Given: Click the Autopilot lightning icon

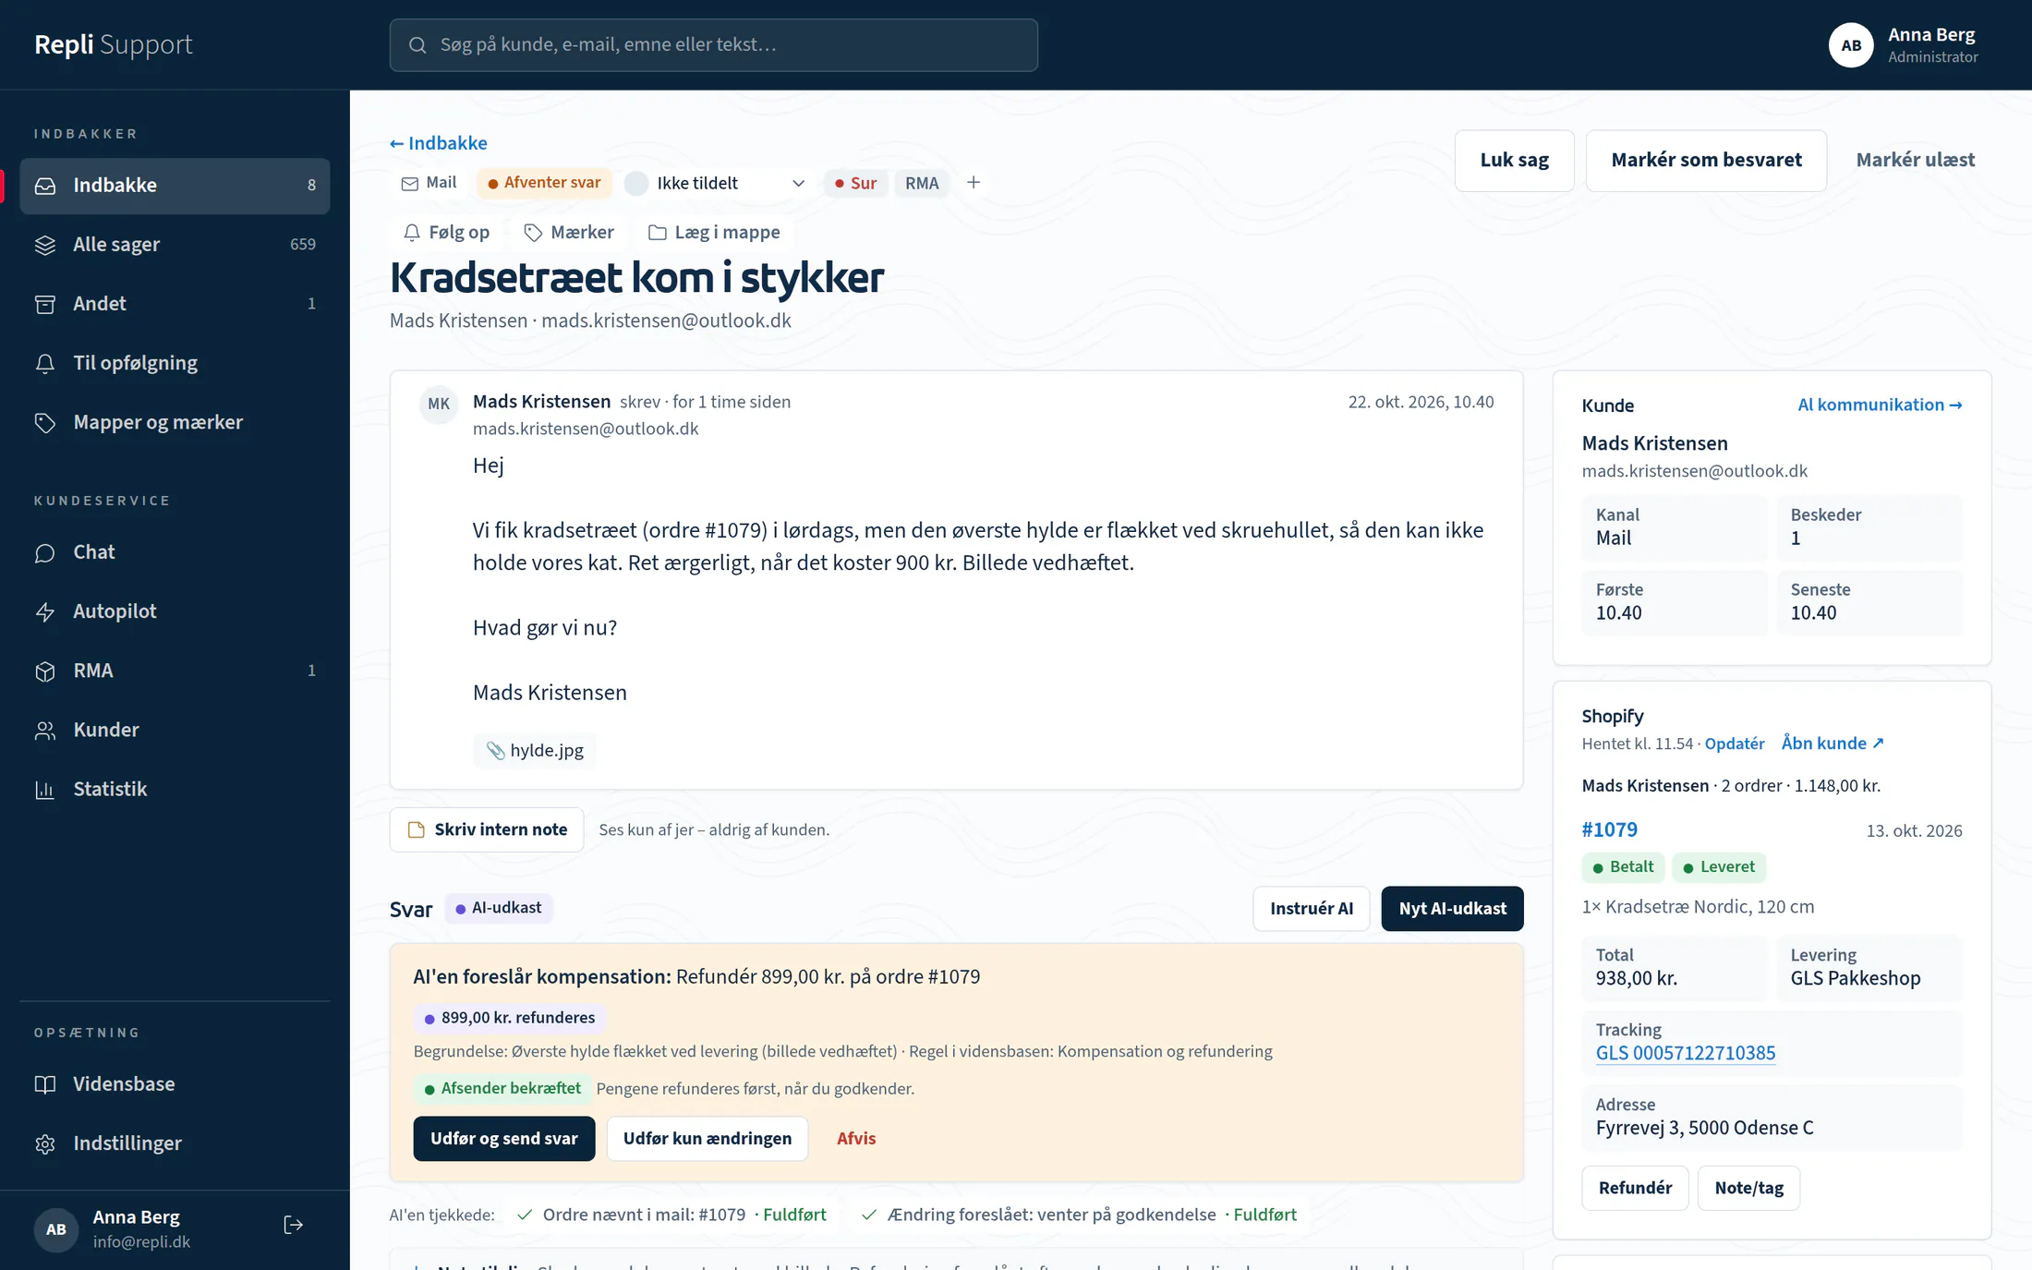Looking at the screenshot, I should coord(45,611).
